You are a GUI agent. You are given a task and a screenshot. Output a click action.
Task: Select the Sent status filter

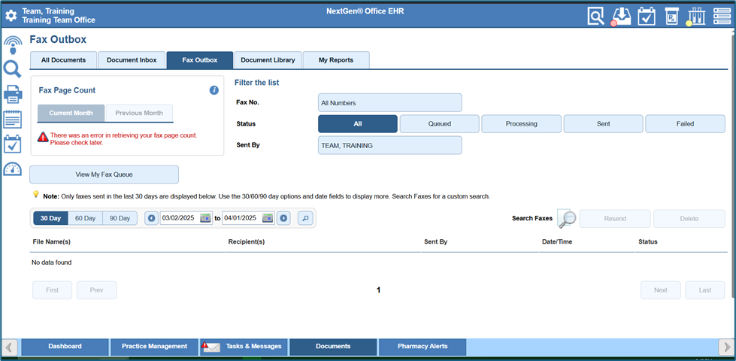(604, 124)
